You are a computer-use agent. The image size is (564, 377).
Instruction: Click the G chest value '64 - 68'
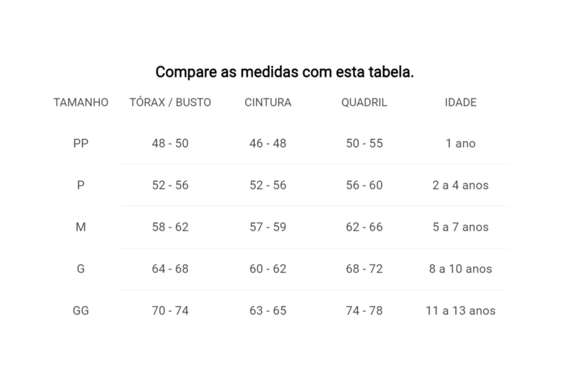click(170, 269)
